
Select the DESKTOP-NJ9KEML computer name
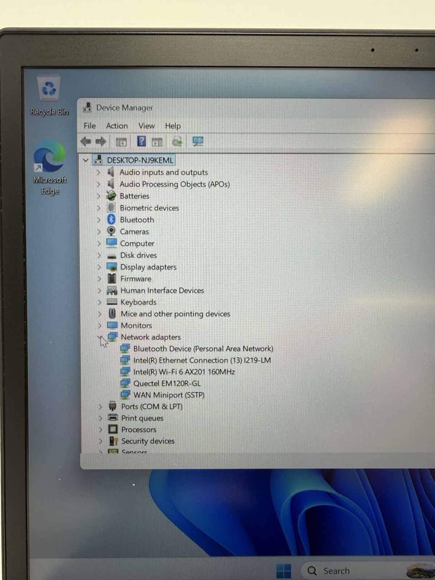pos(140,160)
